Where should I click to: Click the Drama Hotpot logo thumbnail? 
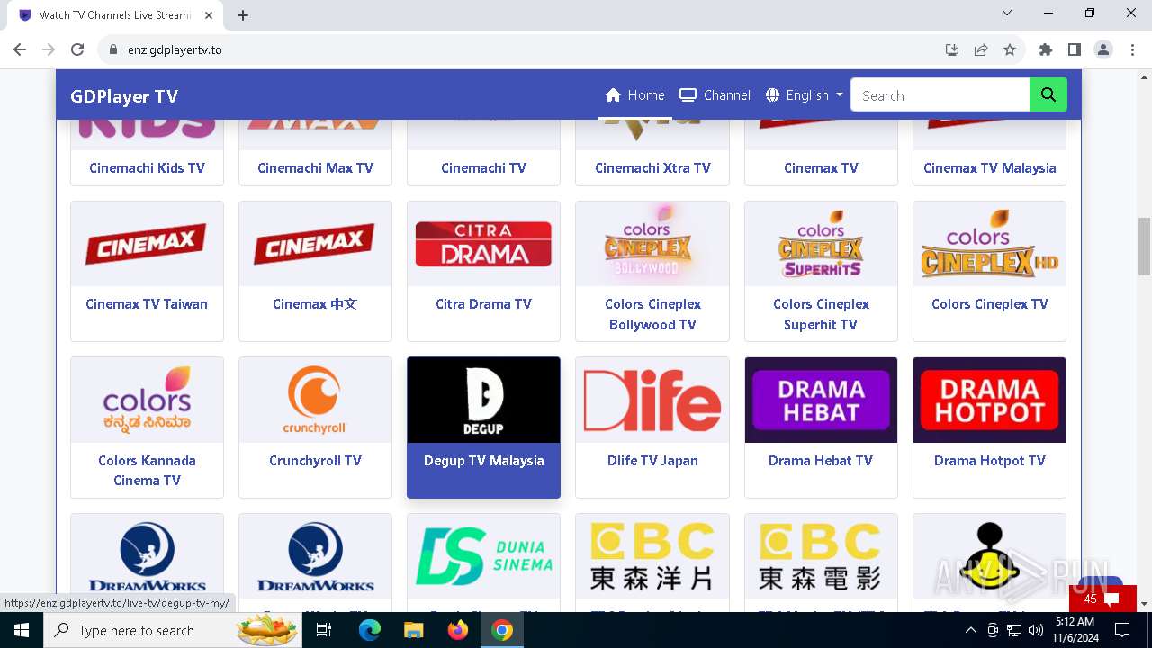[x=989, y=400]
